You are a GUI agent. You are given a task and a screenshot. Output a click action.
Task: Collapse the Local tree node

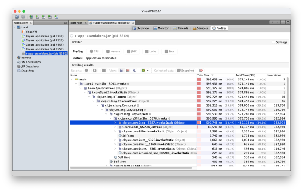[x=15, y=27]
